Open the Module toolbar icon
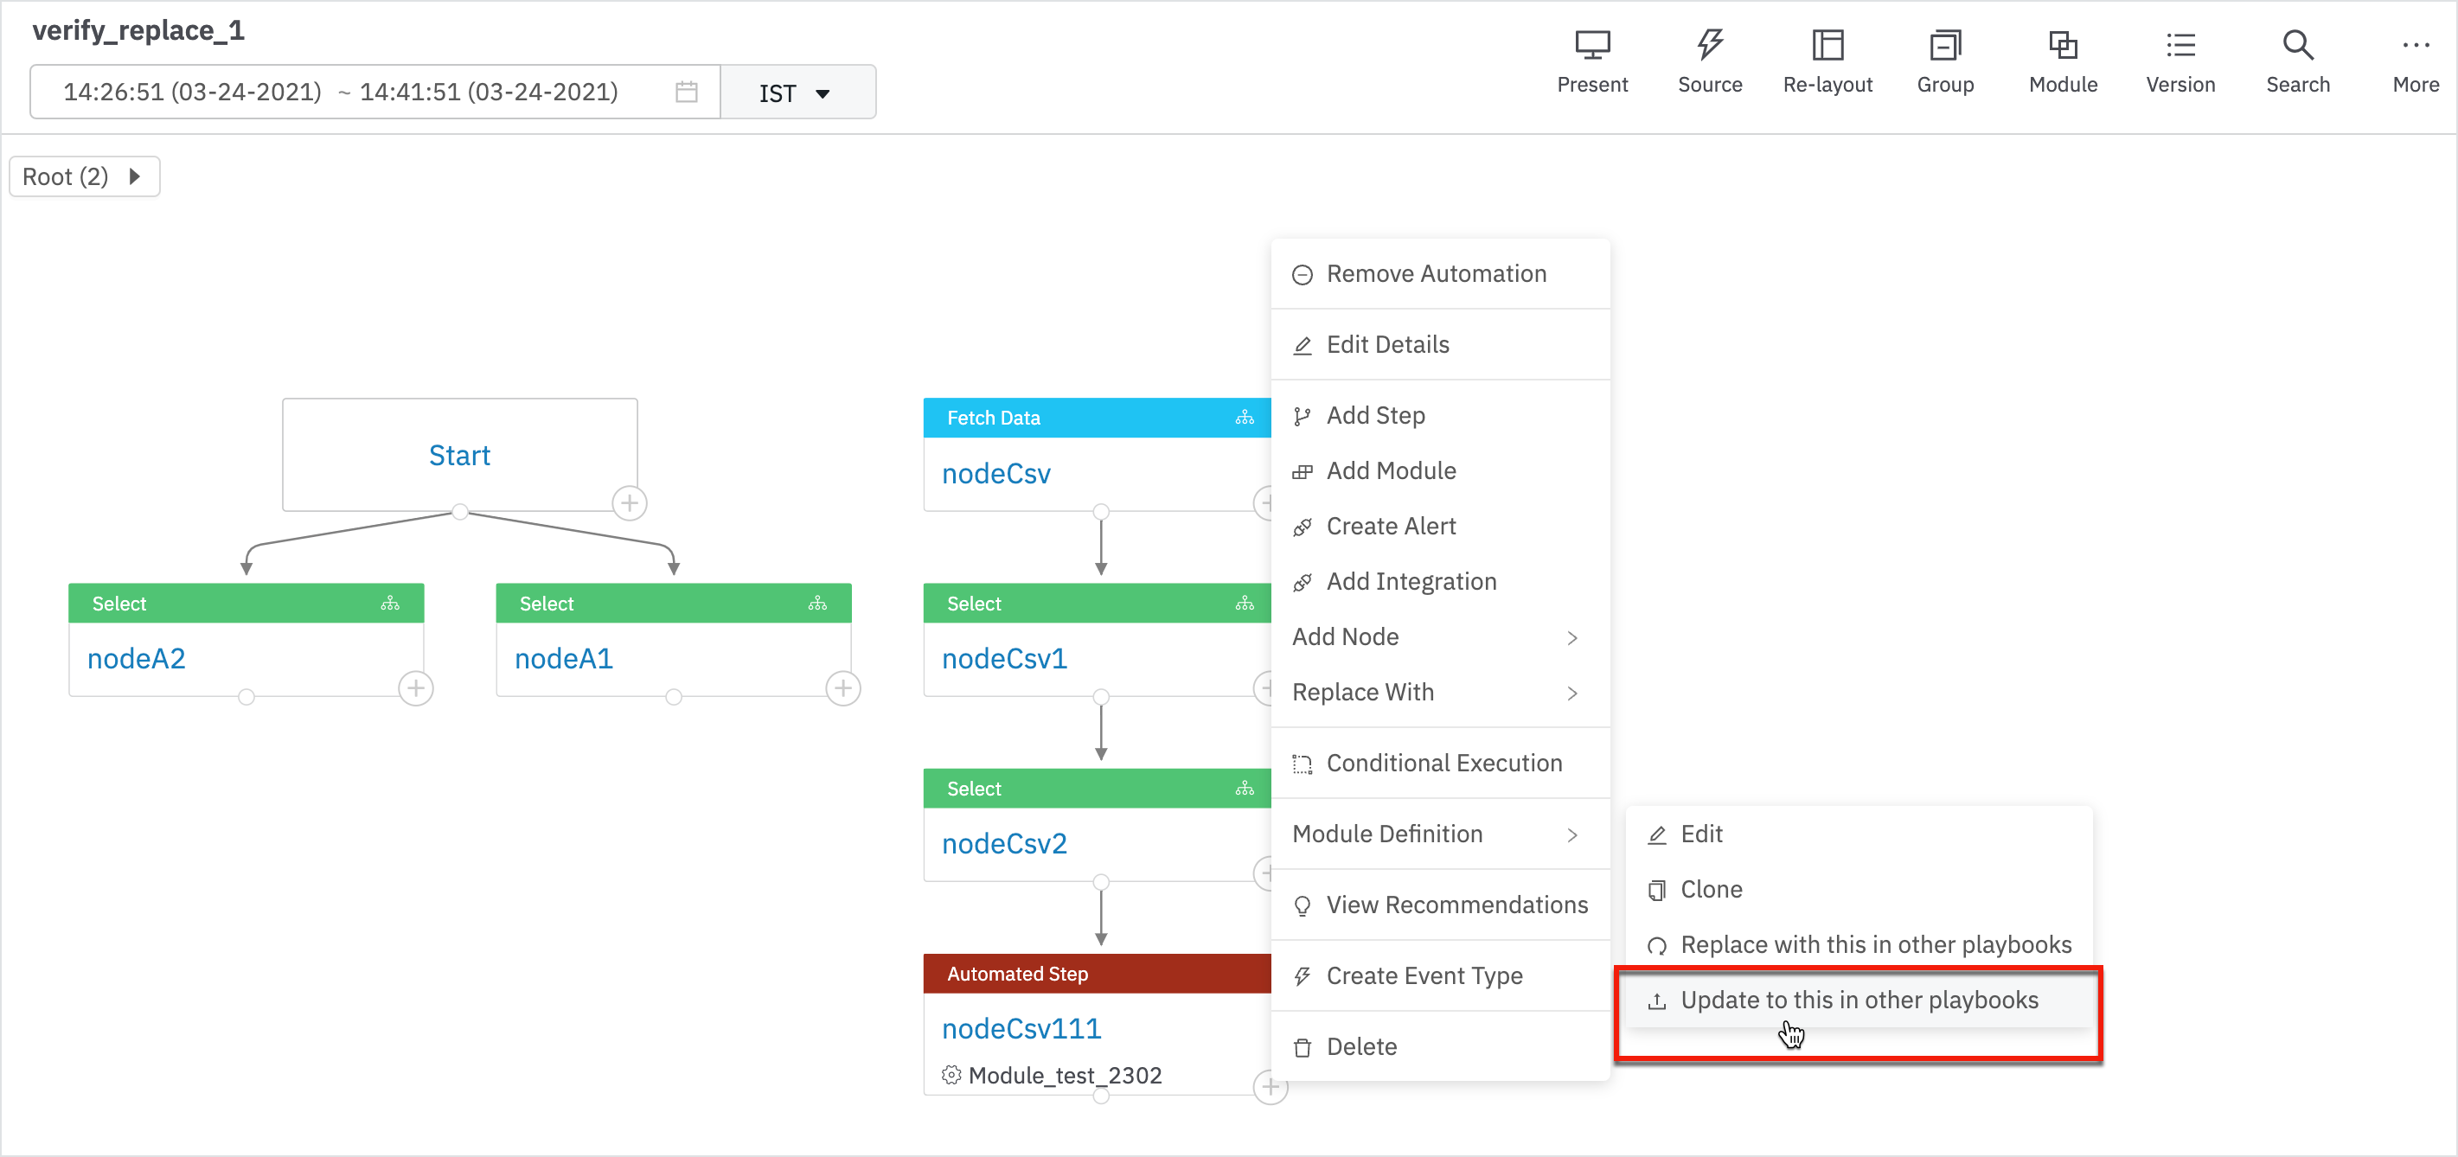This screenshot has width=2458, height=1157. [x=2063, y=45]
